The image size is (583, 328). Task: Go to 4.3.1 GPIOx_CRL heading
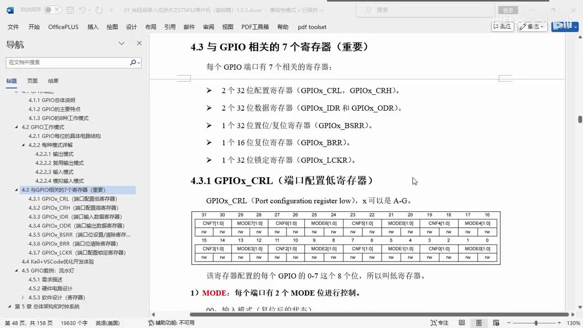click(x=73, y=199)
